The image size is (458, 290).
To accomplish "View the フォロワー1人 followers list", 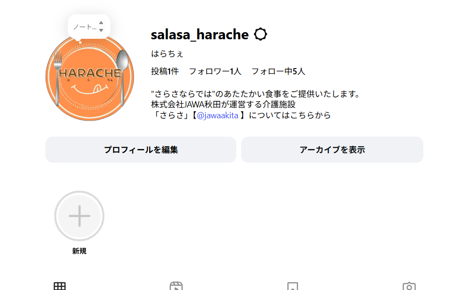I will tap(215, 71).
